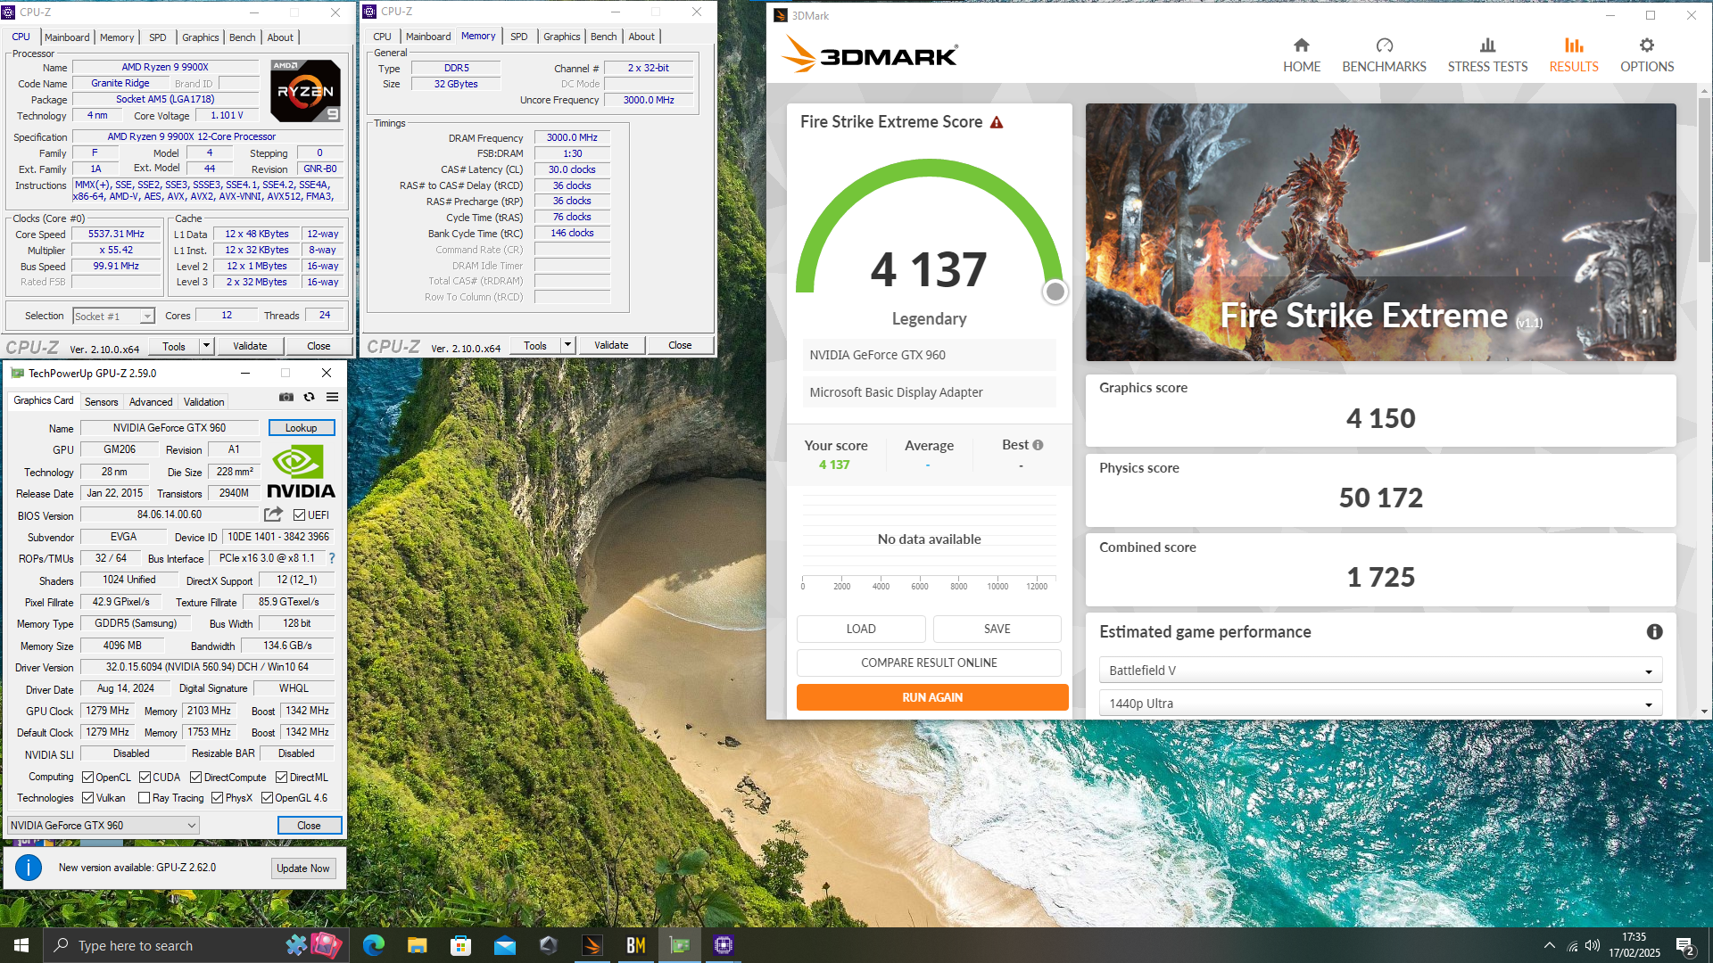
Task: Toggle the Ray Tracing checkbox
Action: pyautogui.click(x=144, y=798)
